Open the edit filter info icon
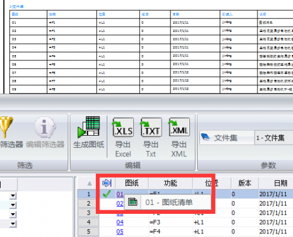293x237 pixels. tap(45, 127)
